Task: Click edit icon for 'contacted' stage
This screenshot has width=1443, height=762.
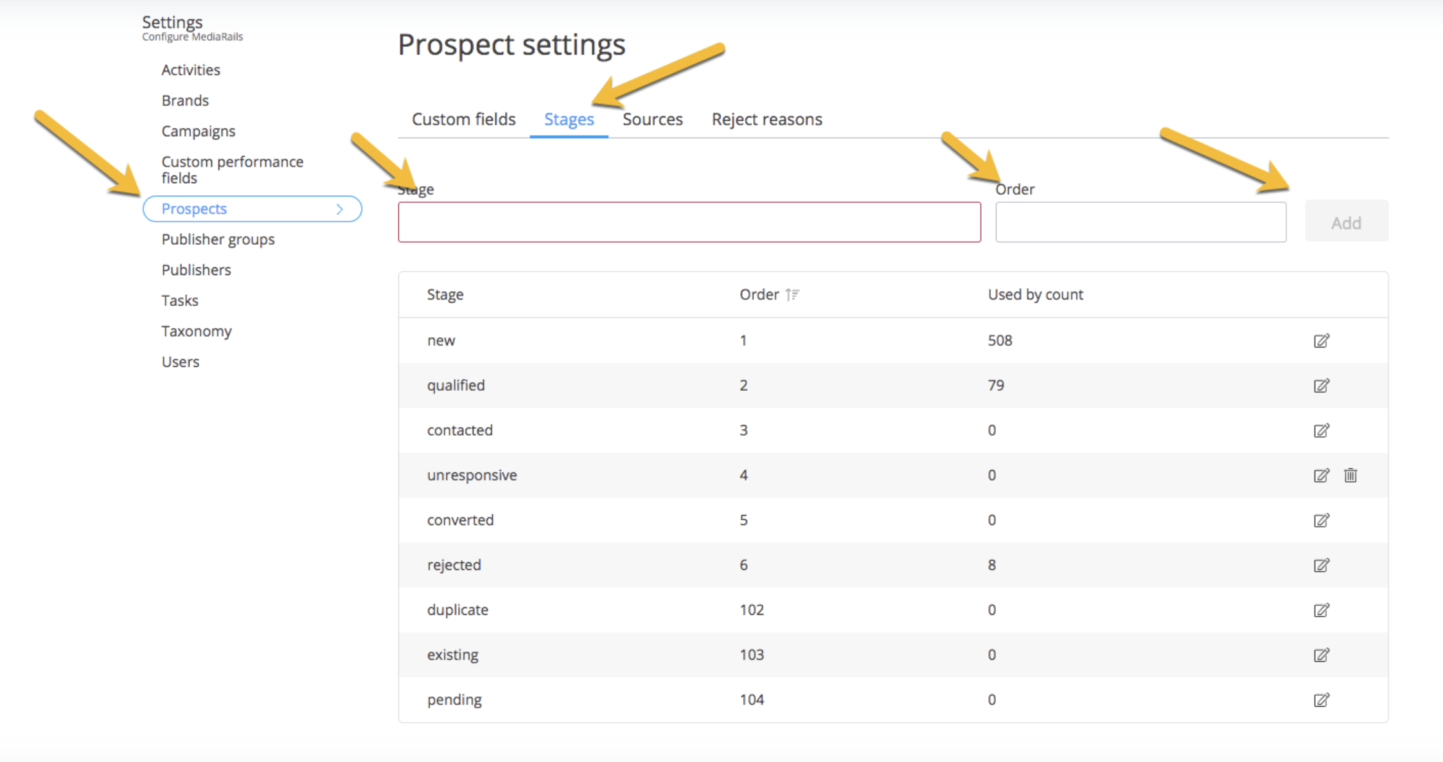Action: (1321, 430)
